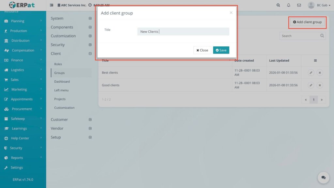This screenshot has height=188, width=334.
Task: Open the notifications bell
Action: coord(288,5)
